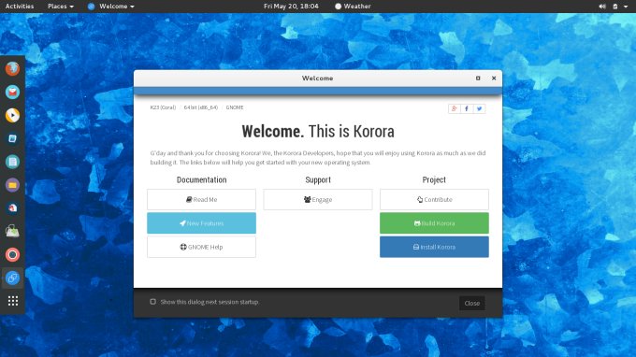Open the red lifebuoy Help icon

pos(12,254)
